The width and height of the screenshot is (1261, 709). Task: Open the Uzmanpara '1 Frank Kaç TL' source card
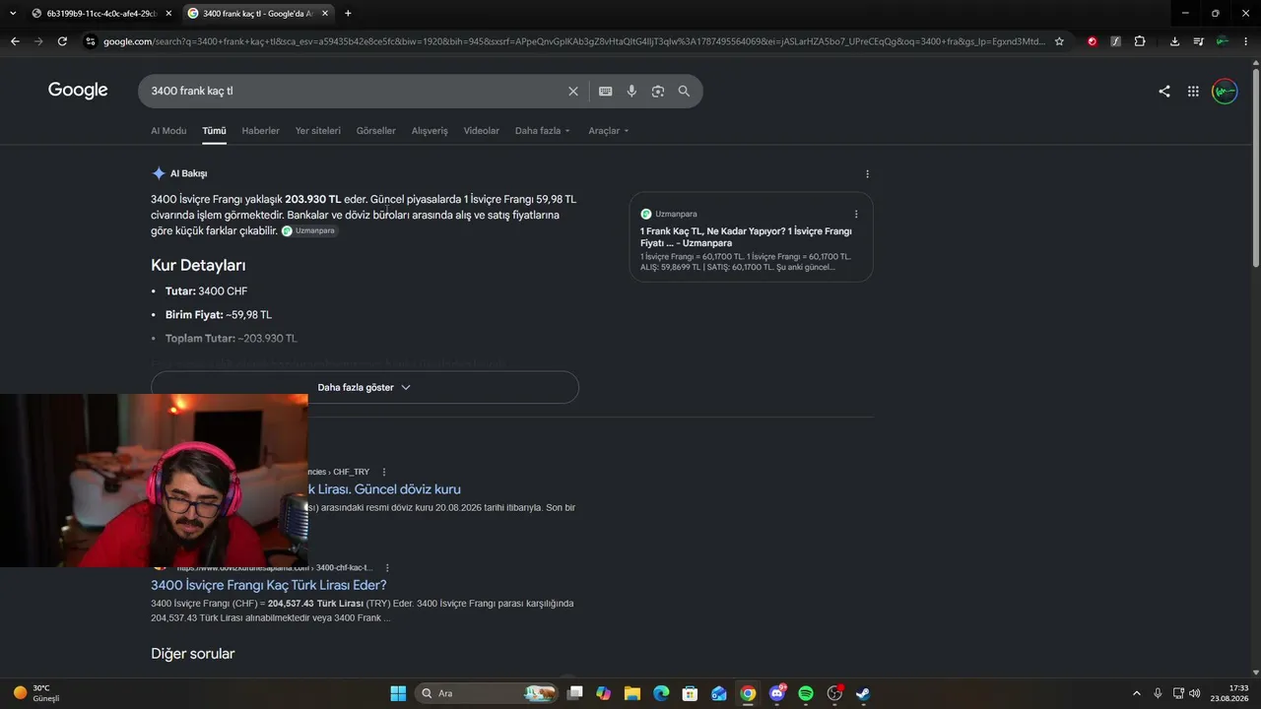pyautogui.click(x=751, y=237)
